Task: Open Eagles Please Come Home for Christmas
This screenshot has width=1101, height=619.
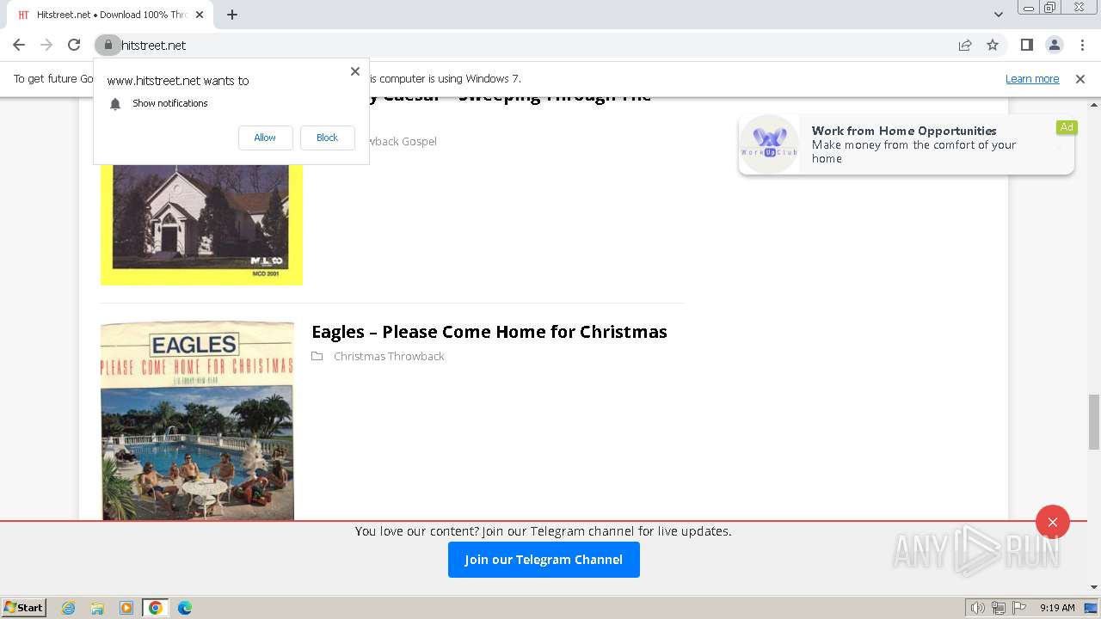Action: [x=489, y=332]
